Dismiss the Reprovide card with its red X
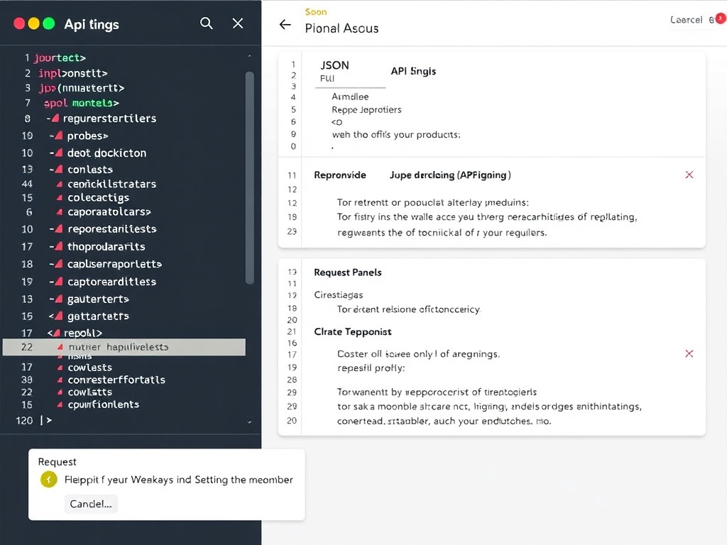This screenshot has height=545, width=727. tap(689, 174)
